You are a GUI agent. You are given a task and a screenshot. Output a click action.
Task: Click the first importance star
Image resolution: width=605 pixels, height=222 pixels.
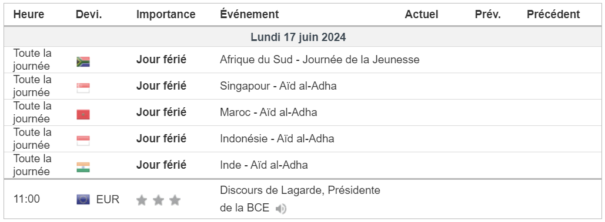point(142,200)
